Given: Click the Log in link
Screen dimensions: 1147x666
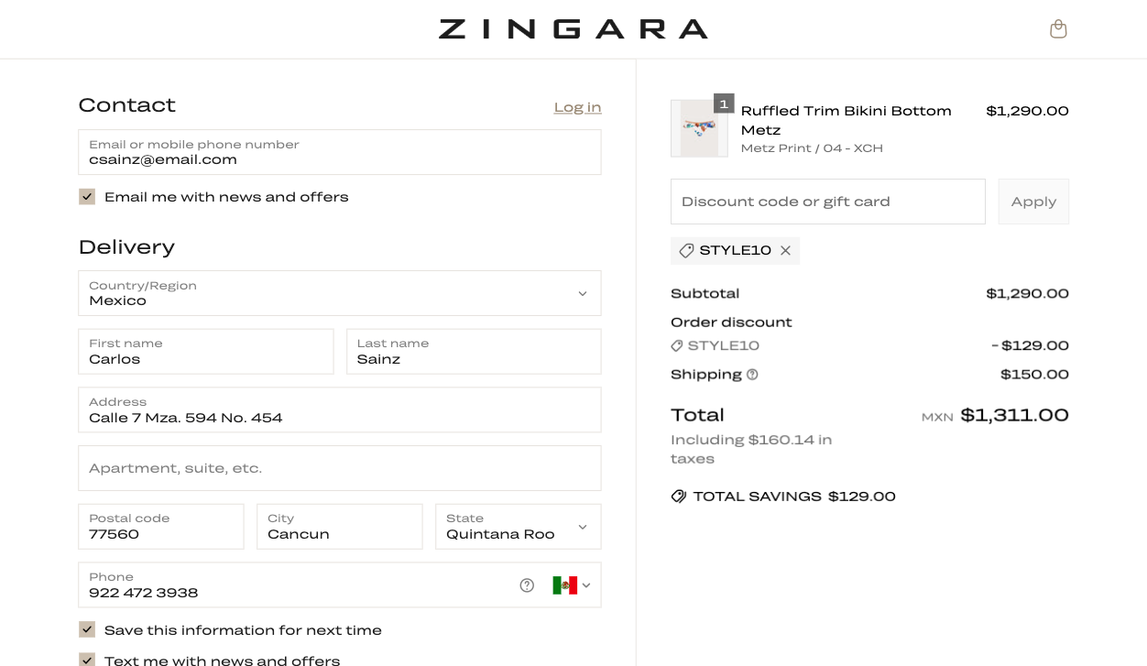Looking at the screenshot, I should (577, 107).
